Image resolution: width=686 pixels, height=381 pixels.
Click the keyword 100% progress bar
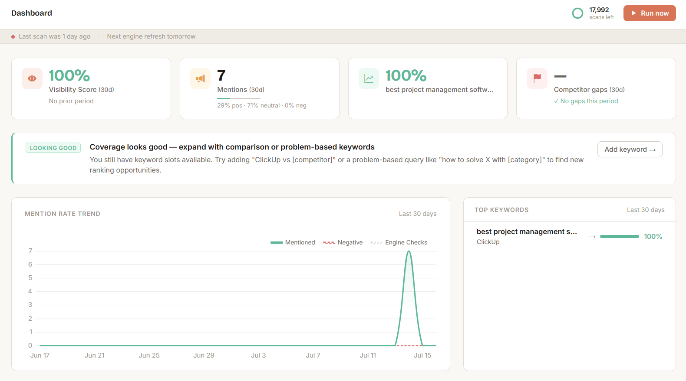(x=620, y=237)
